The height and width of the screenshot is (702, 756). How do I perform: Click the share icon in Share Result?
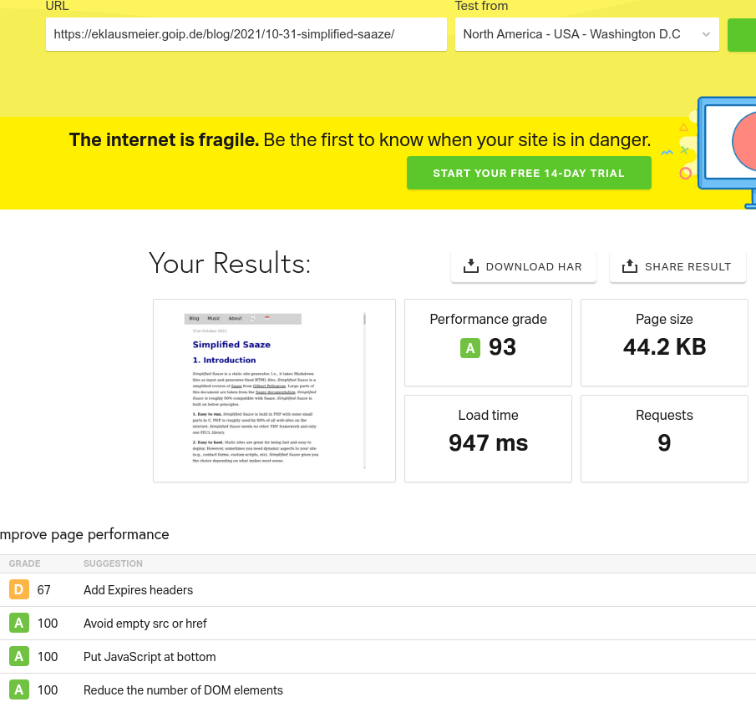tap(629, 266)
